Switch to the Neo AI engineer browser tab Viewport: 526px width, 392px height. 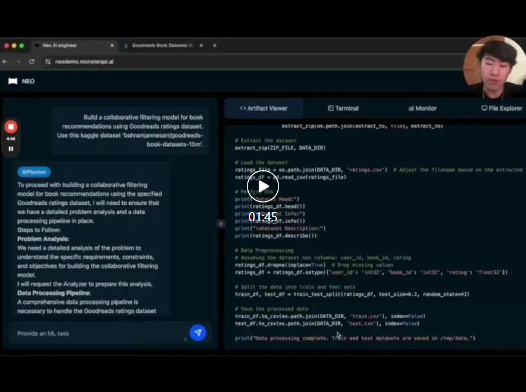[x=74, y=45]
